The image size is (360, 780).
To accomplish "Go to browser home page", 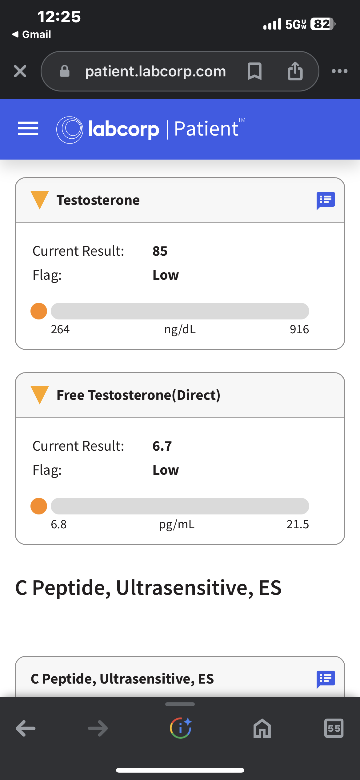I will coord(262,728).
